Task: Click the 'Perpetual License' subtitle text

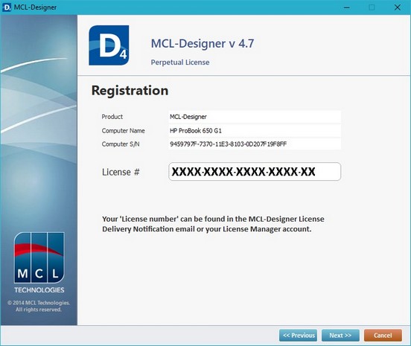Action: pyautogui.click(x=180, y=63)
